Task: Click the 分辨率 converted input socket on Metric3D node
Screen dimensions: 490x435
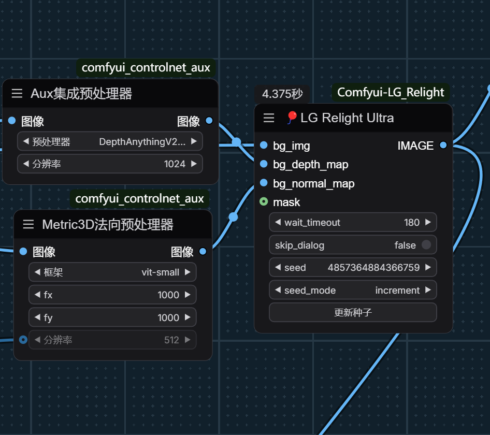Action: point(23,340)
